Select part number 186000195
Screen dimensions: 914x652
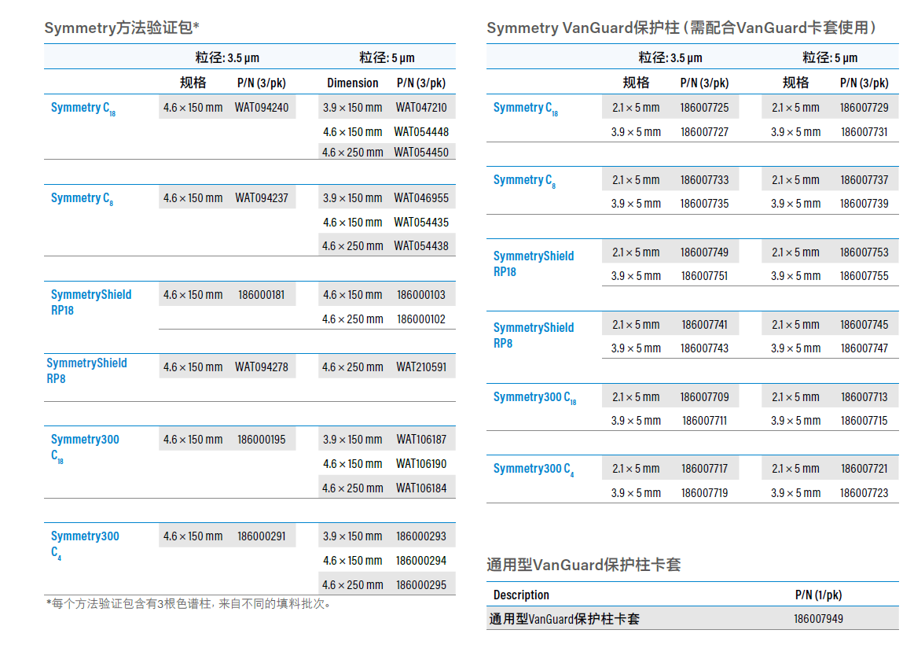tap(261, 440)
